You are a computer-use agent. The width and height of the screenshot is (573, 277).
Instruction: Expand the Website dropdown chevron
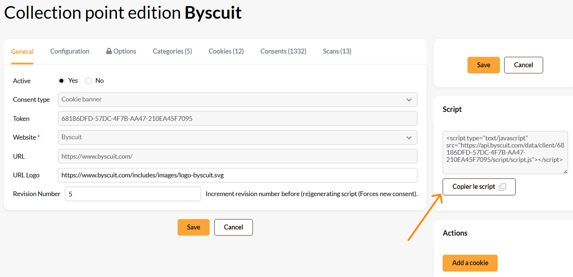click(x=409, y=137)
